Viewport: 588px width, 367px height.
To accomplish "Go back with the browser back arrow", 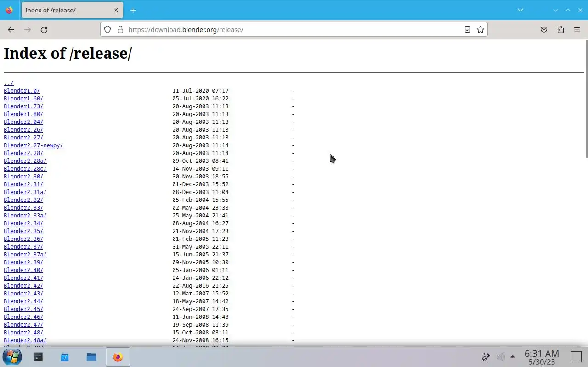I will click(x=11, y=29).
